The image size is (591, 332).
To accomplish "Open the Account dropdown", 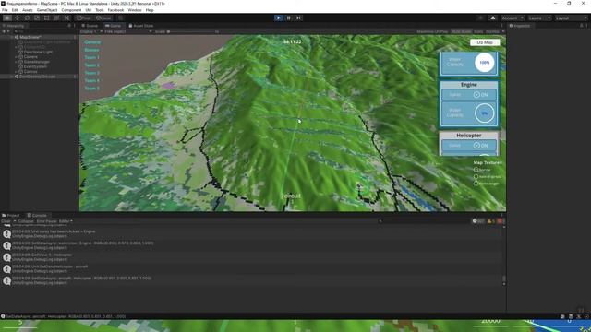I will point(513,18).
